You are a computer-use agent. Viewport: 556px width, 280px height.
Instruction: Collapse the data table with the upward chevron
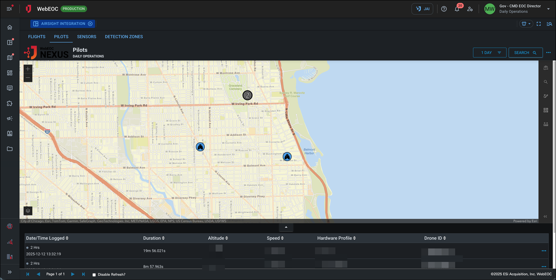click(x=286, y=227)
